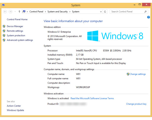This screenshot has width=152, height=120.
Task: Click the shield icon beside Device Manager
Action: click(x=4, y=26)
